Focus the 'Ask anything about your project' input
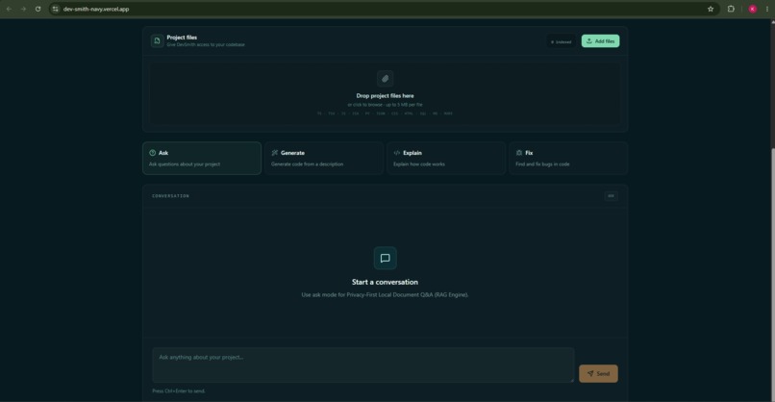Screen dimensions: 775x402 pos(363,364)
